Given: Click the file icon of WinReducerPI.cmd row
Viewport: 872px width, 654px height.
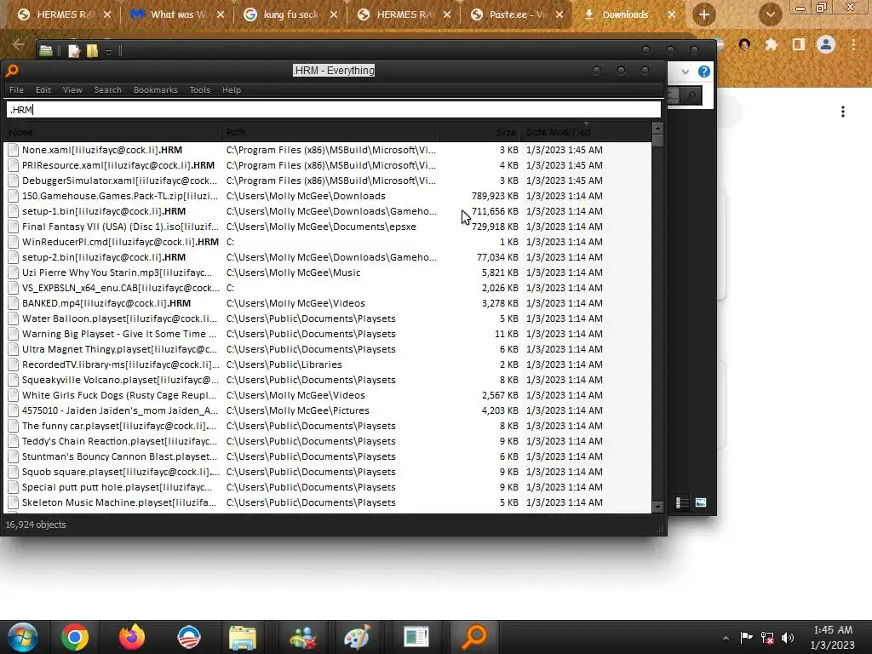Looking at the screenshot, I should tap(13, 242).
